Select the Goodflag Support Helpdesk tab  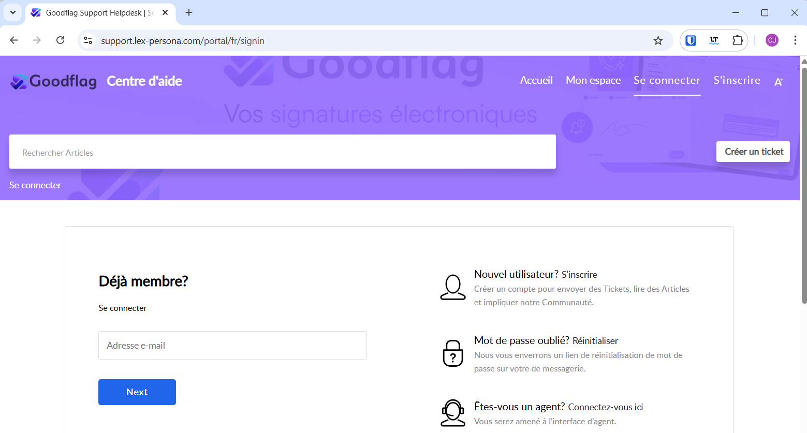click(x=100, y=13)
